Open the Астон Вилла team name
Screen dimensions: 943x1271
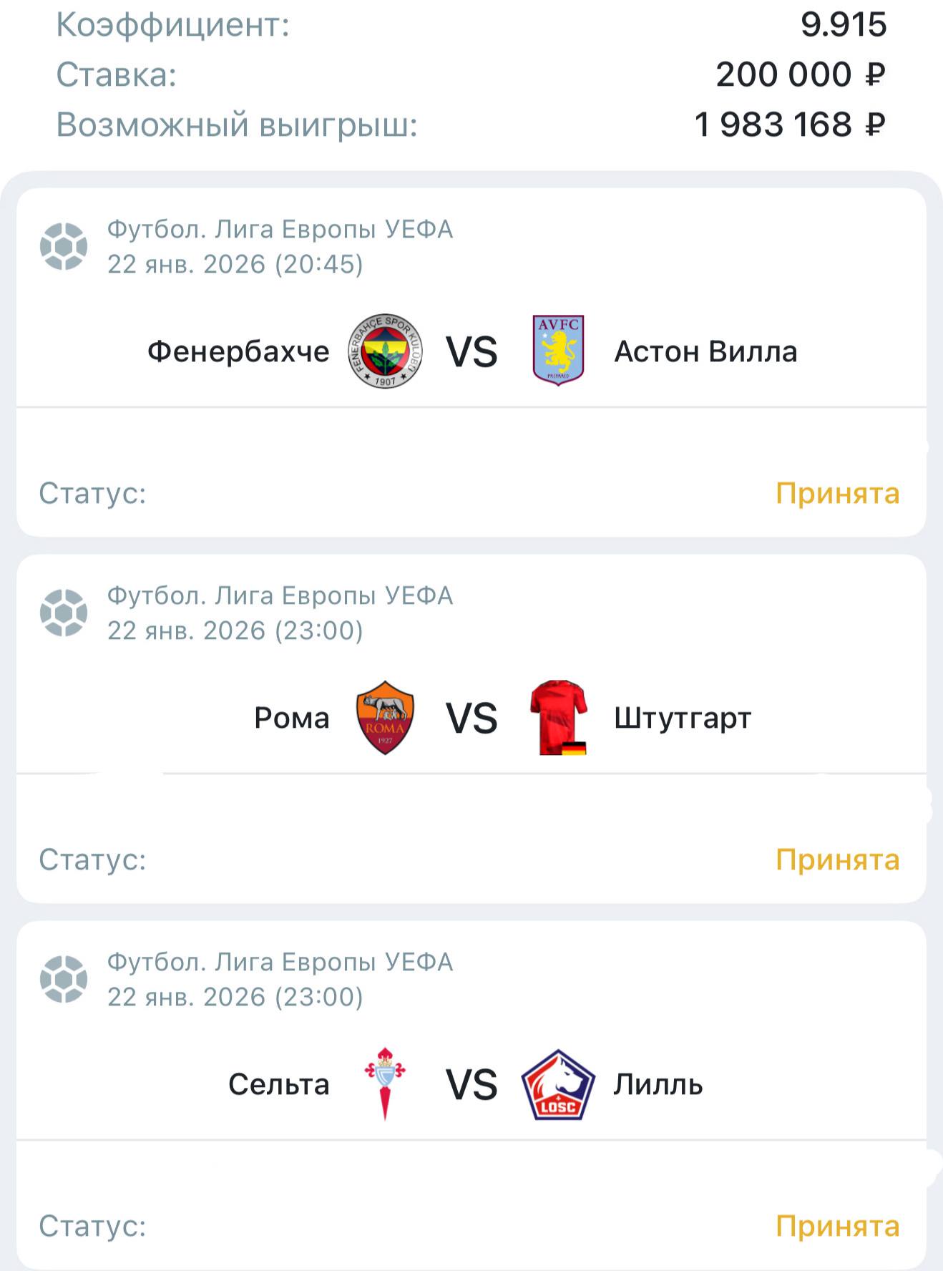coord(705,351)
